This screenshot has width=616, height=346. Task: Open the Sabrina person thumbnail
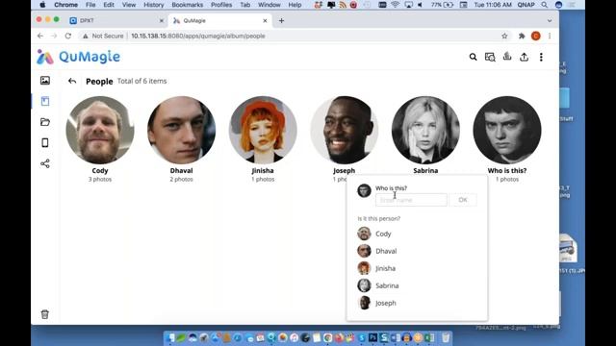[x=425, y=131]
